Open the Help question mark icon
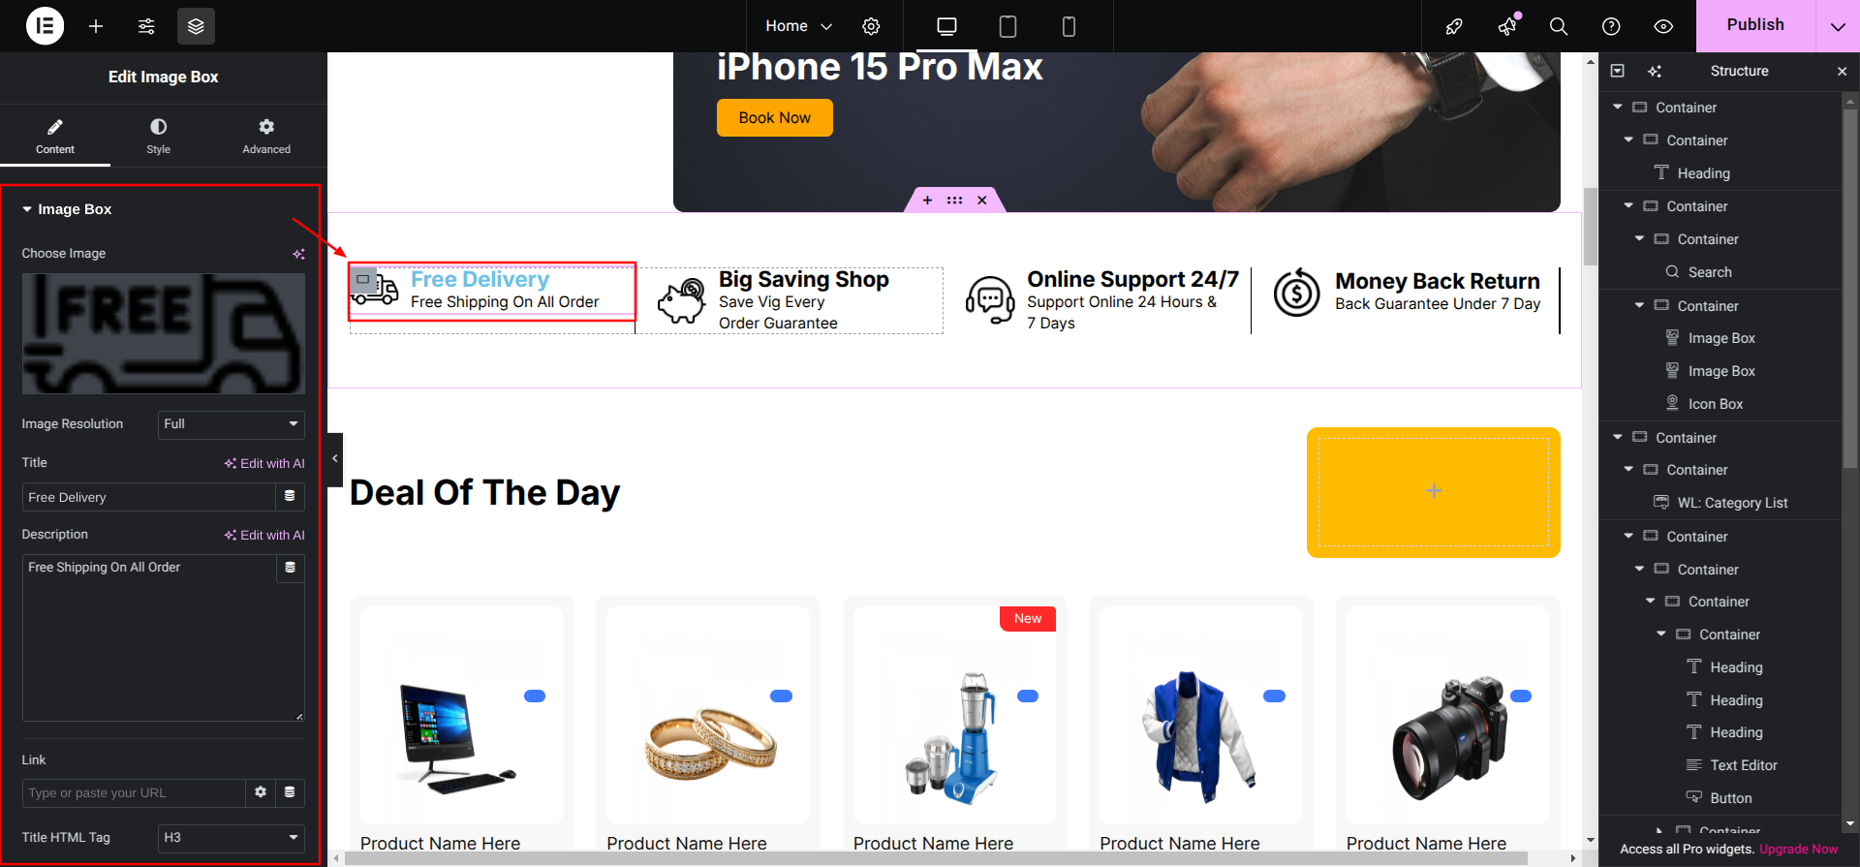Image resolution: width=1860 pixels, height=867 pixels. click(1611, 26)
